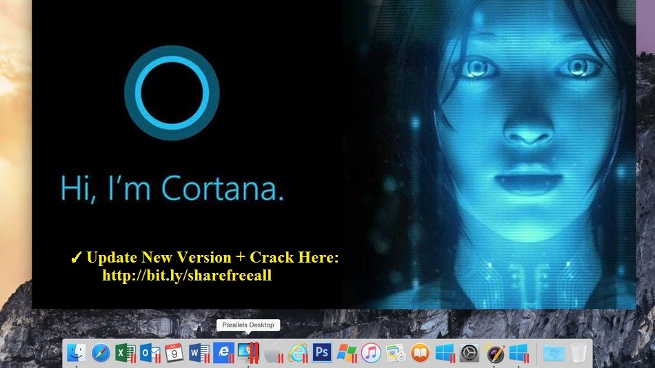
Task: Open blue-tile Internet Explorer icon beside Word
Action: coord(223,353)
